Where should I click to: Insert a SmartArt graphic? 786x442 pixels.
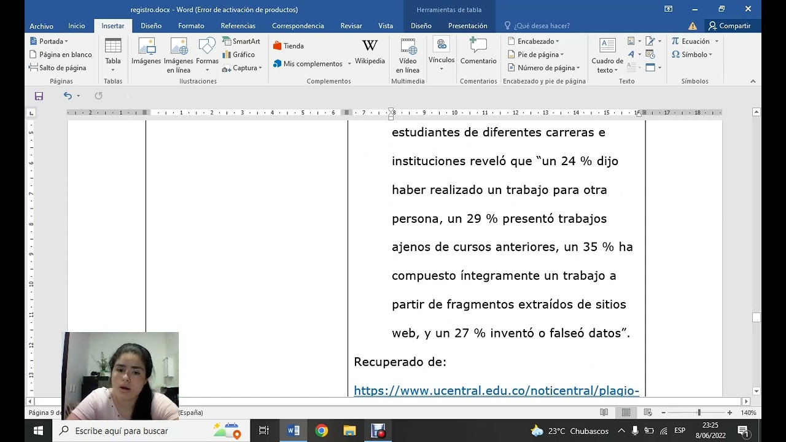point(241,41)
